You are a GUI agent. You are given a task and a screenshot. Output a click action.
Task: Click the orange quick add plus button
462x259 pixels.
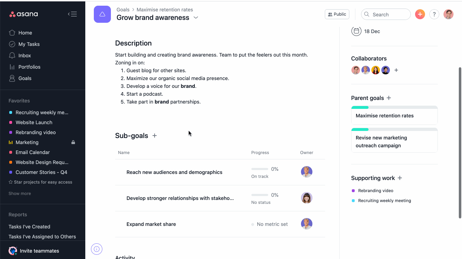click(x=420, y=14)
